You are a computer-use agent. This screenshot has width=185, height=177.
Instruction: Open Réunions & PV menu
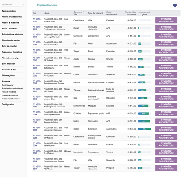pyautogui.click(x=8, y=70)
